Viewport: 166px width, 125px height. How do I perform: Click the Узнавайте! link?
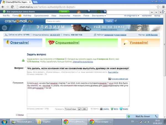pyautogui.click(x=139, y=42)
